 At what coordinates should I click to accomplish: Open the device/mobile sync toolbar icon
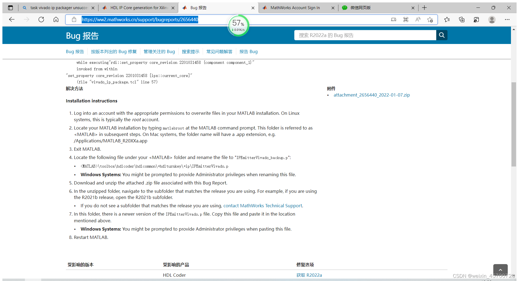[x=393, y=19]
